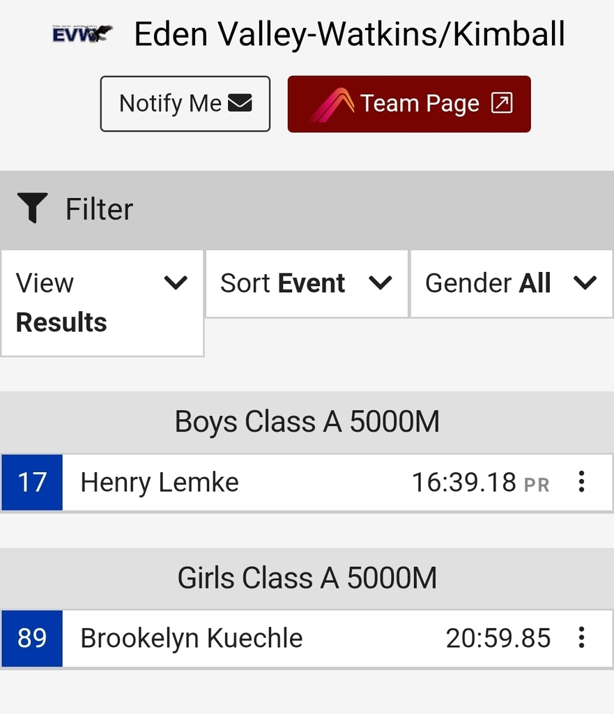
Task: Click Henry Lemke's name
Action: pos(160,483)
